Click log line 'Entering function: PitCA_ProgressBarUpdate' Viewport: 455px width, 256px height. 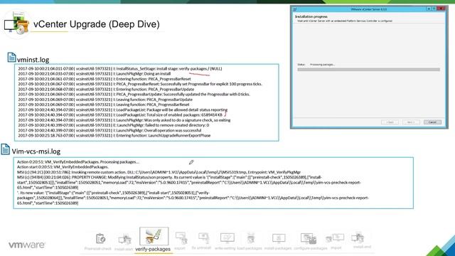click(x=106, y=89)
